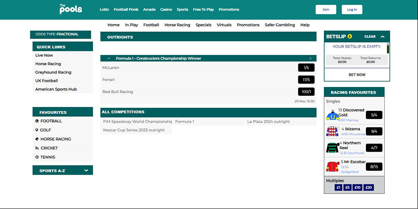Switch to In Play tab

(132, 25)
